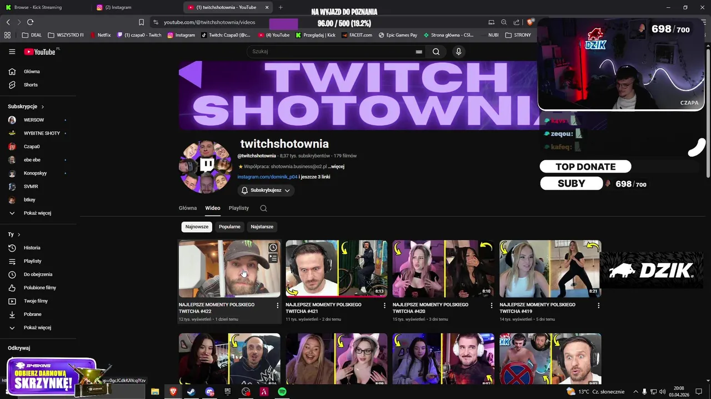711x399 pixels.
Task: Reload the page in browser toolbar
Action: point(30,22)
